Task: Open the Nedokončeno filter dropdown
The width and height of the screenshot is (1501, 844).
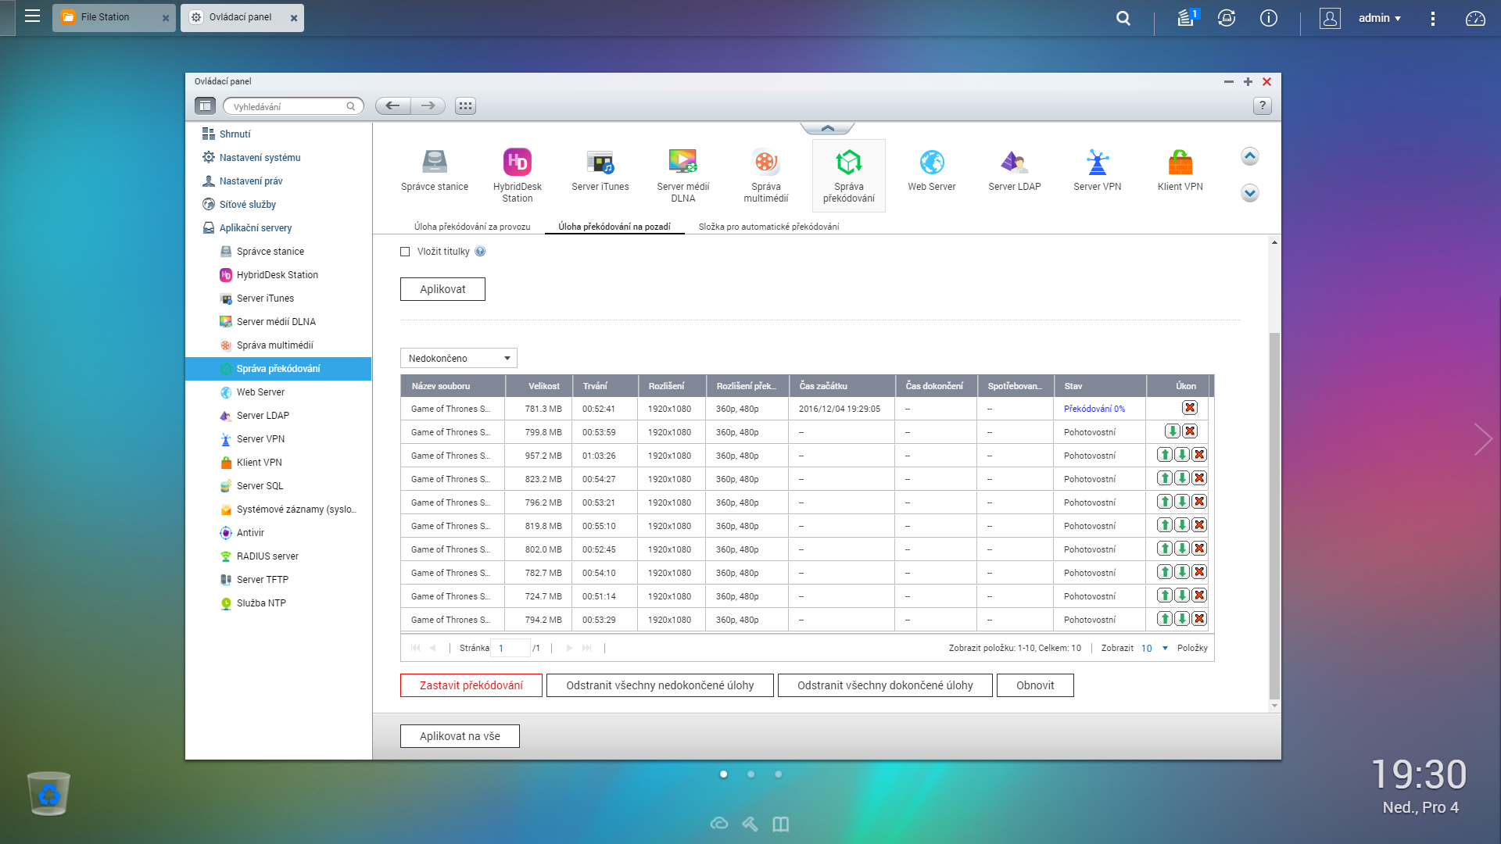Action: tap(458, 359)
